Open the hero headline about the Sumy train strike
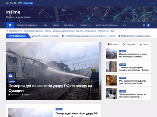The height and width of the screenshot is (117, 157). click(x=50, y=88)
